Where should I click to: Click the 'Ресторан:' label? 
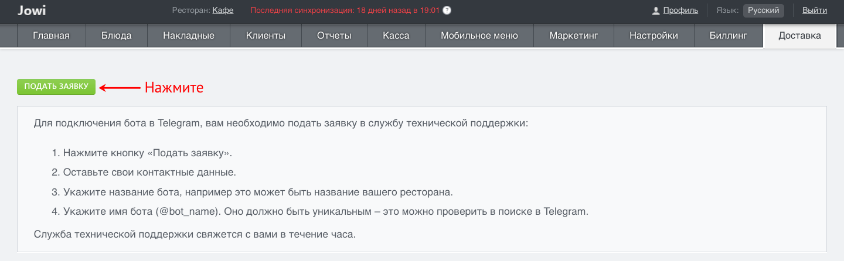(191, 11)
